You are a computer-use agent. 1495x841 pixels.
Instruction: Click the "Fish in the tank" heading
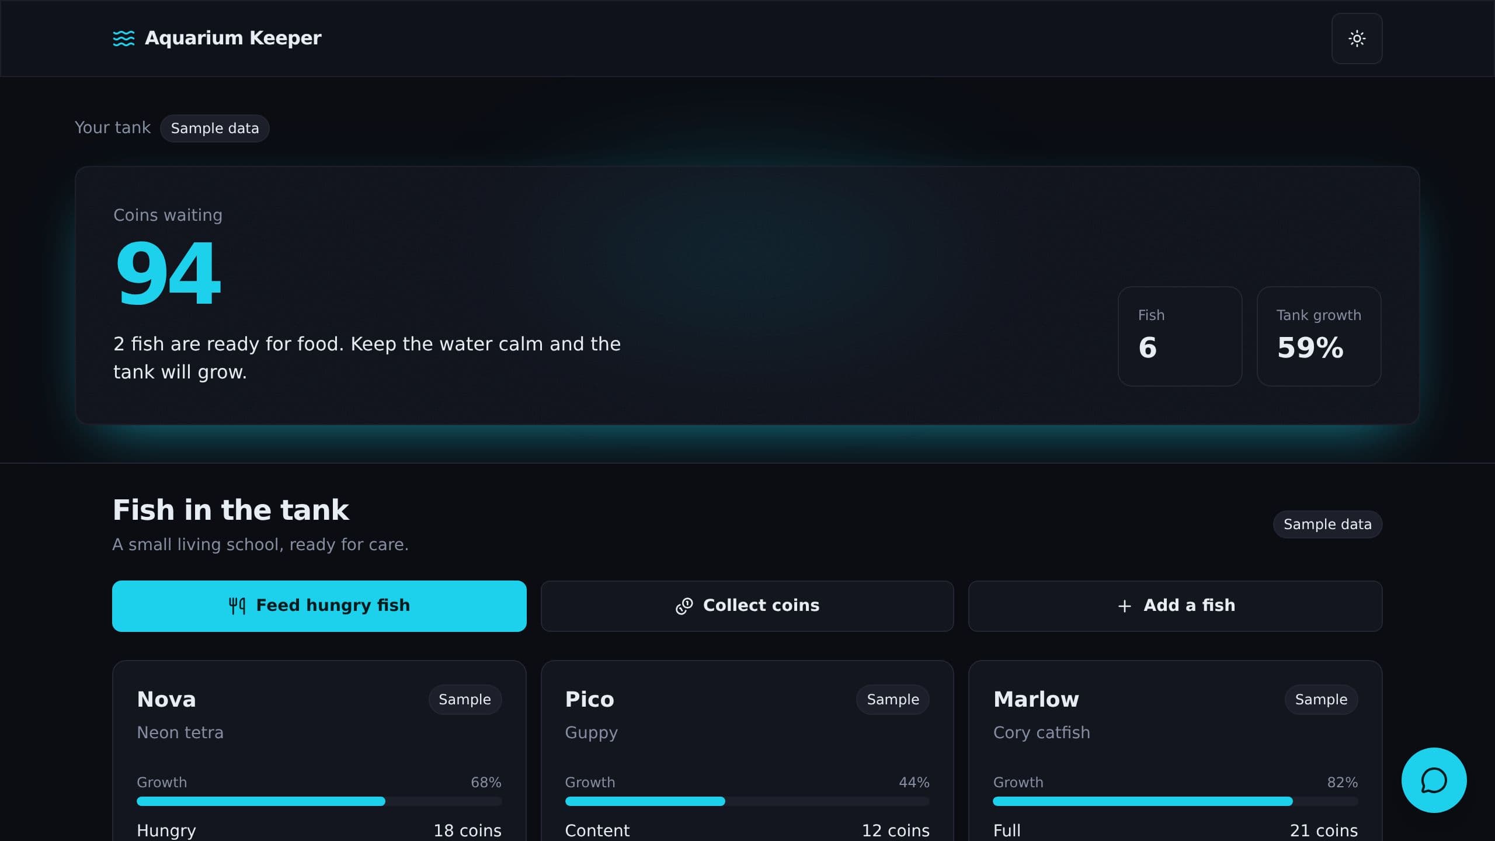231,509
